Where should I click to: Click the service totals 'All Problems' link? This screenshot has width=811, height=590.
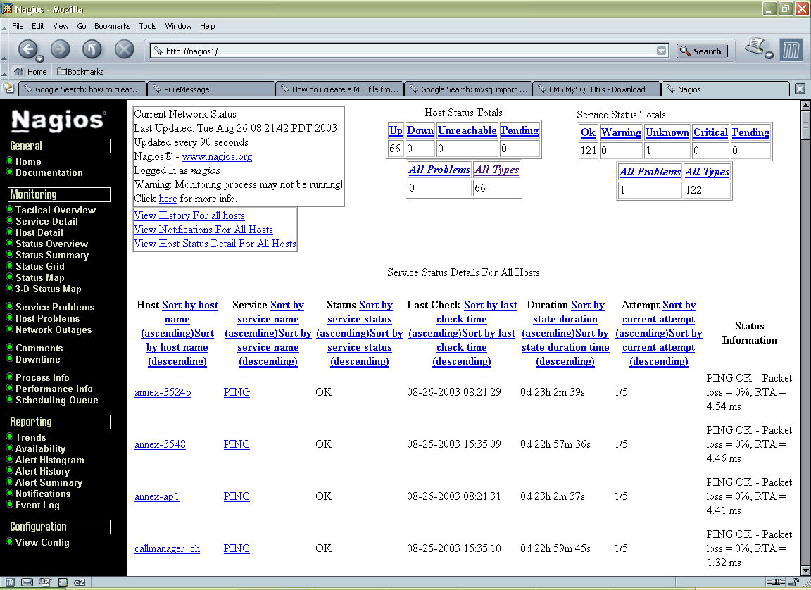click(x=650, y=172)
